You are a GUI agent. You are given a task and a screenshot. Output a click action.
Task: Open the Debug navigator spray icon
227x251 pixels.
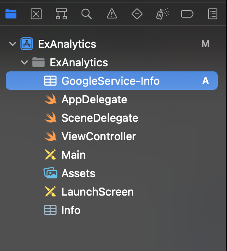[x=162, y=14]
